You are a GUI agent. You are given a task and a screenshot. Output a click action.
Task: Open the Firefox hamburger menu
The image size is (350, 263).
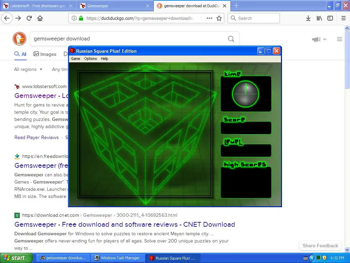344,18
